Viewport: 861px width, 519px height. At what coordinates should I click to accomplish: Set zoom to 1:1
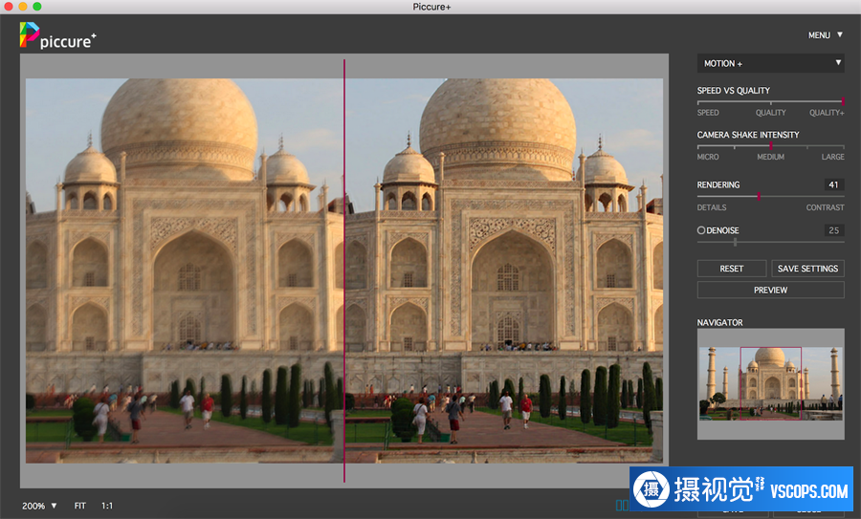tap(106, 506)
